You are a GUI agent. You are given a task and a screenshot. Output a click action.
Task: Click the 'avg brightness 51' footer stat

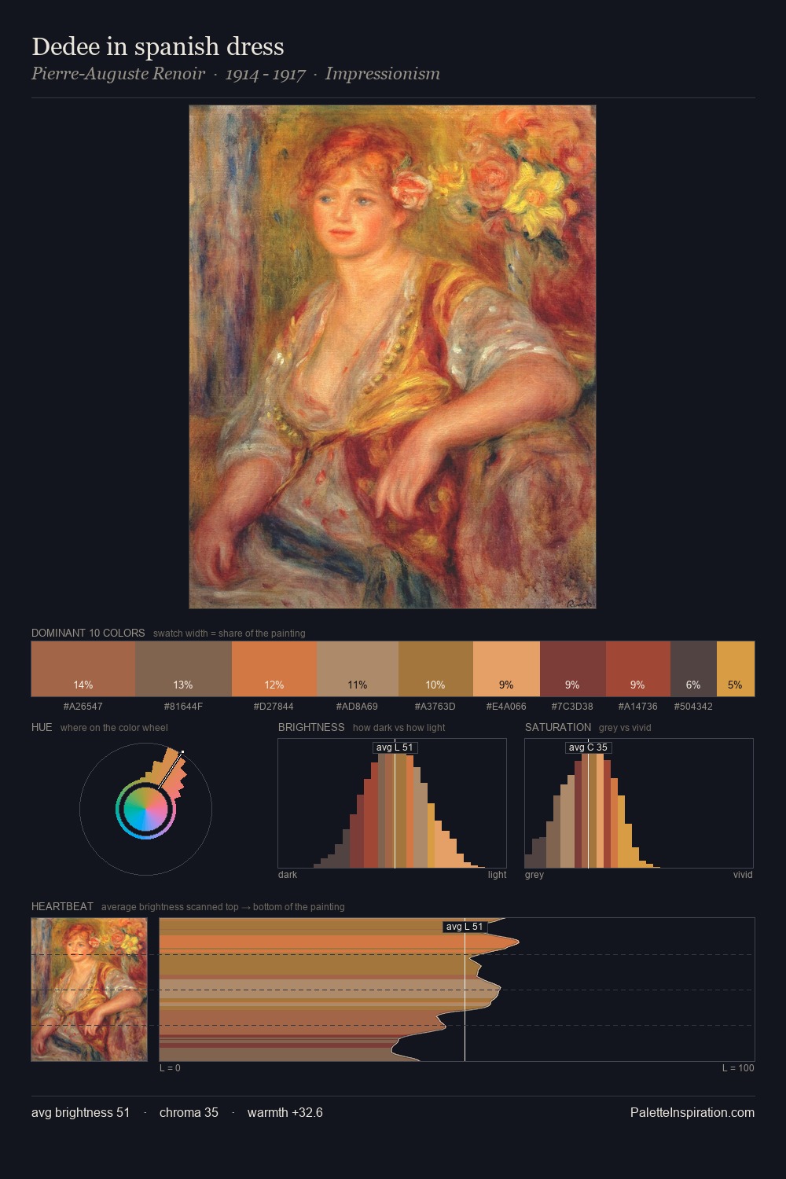(x=81, y=1112)
